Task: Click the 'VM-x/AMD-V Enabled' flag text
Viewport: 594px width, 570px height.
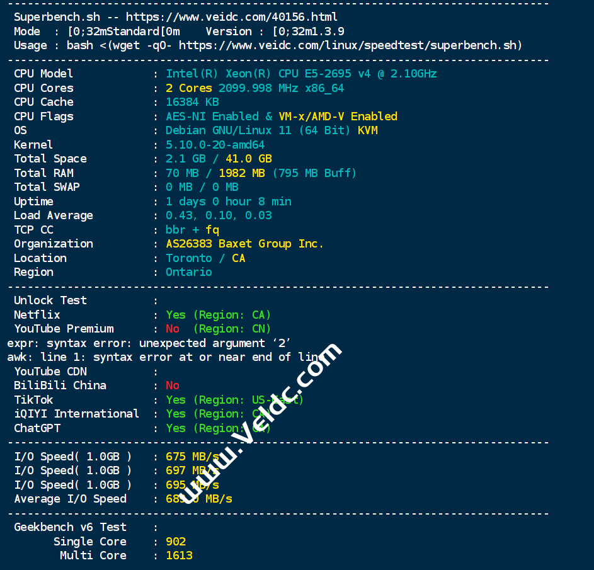Action: point(338,117)
